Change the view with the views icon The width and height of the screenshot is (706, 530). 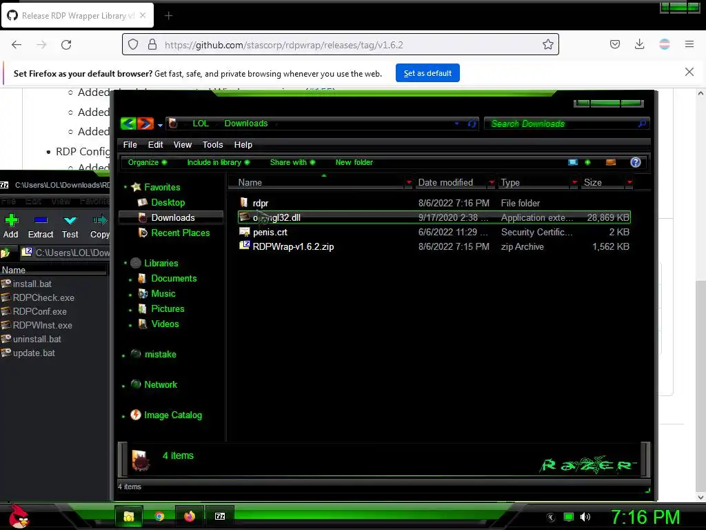pos(573,162)
